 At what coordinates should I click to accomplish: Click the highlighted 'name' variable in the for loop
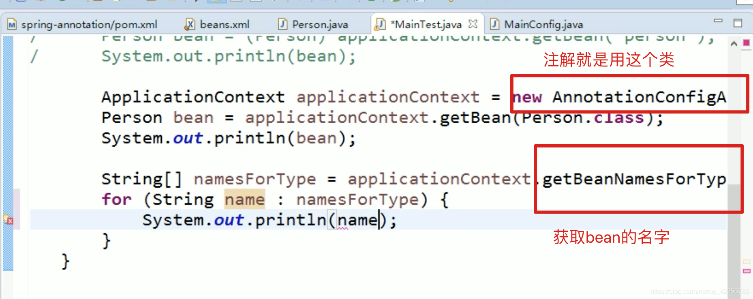click(x=244, y=199)
